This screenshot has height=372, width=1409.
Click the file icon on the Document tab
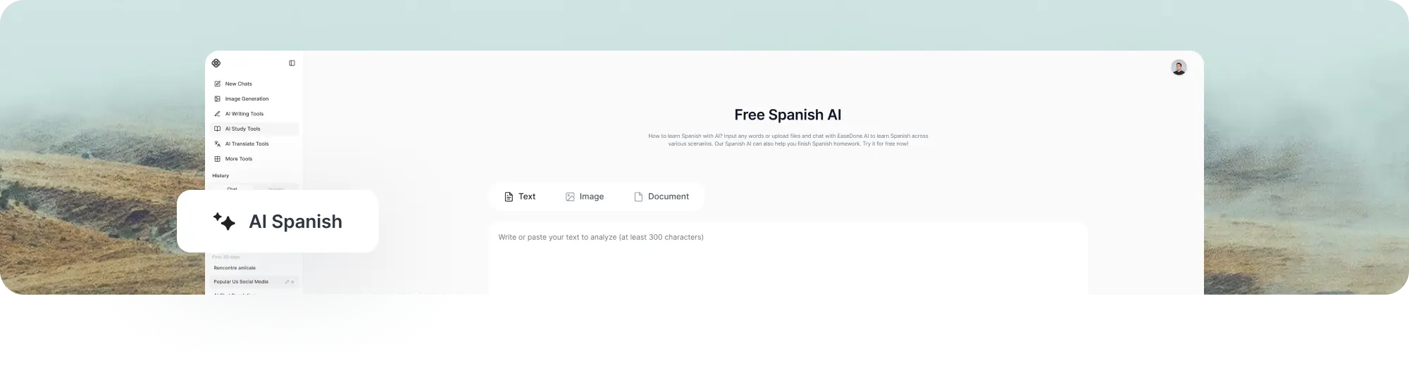638,197
